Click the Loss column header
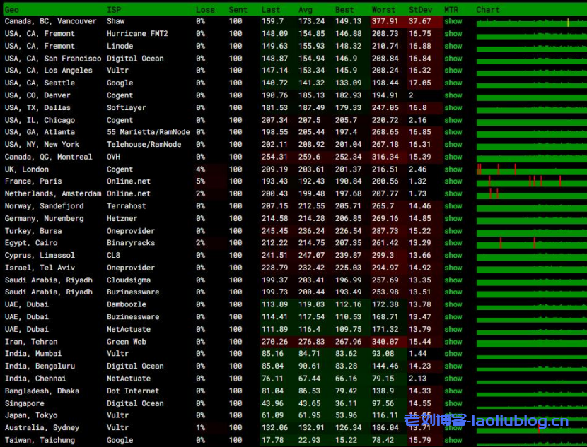Viewport: 587px width, 447px height. [205, 10]
